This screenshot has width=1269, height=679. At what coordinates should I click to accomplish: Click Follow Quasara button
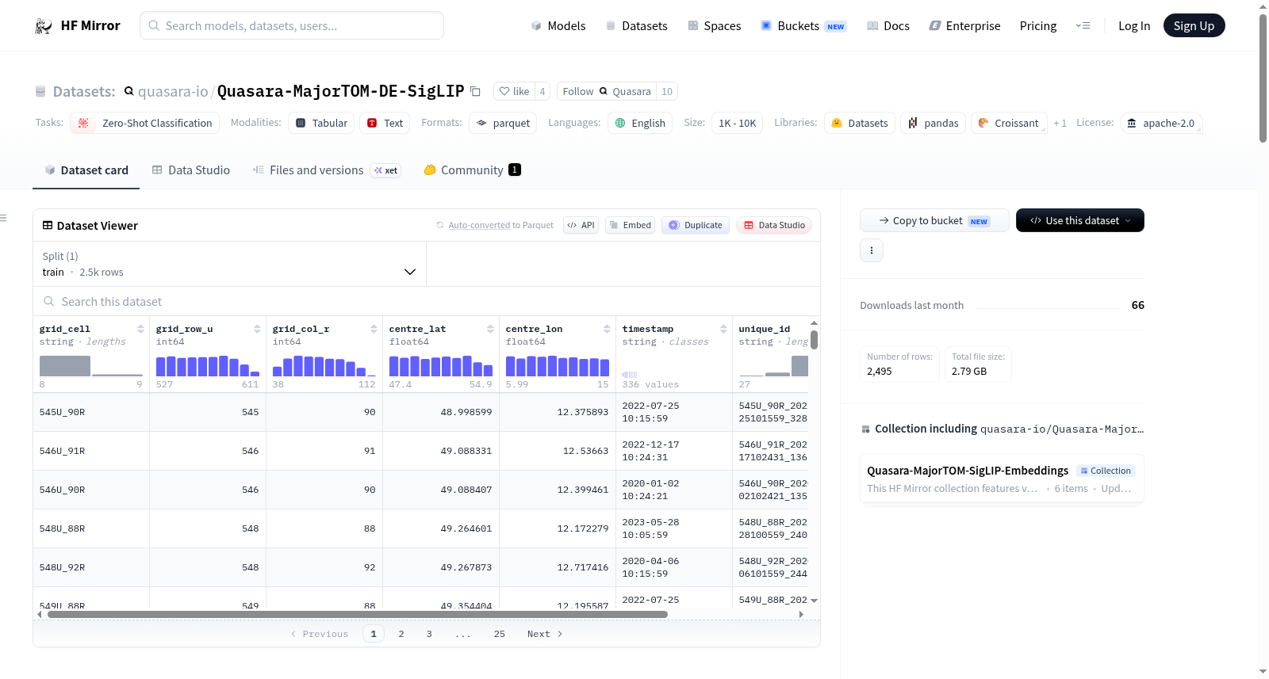(x=607, y=91)
